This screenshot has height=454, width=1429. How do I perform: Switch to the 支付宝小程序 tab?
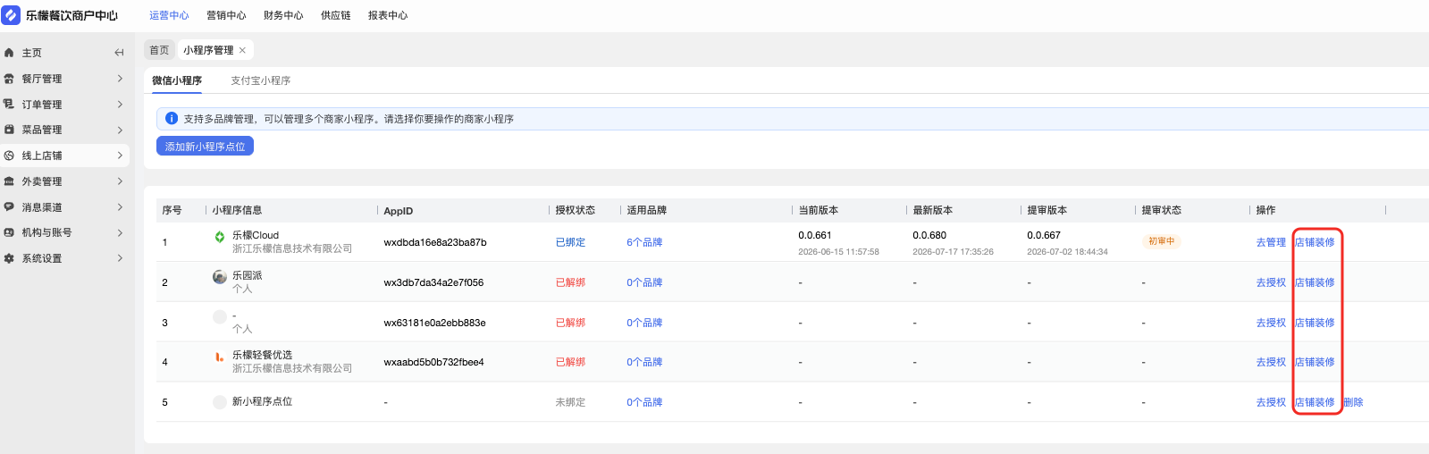pos(261,80)
